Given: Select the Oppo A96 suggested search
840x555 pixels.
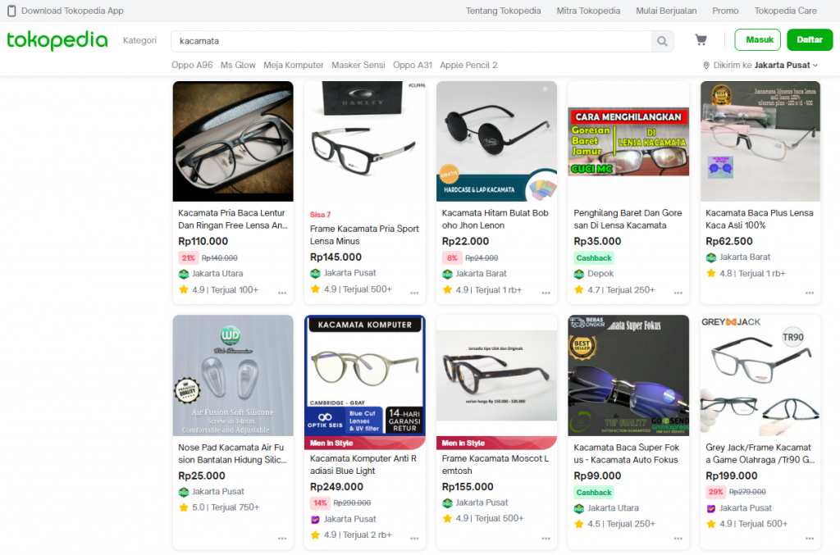Looking at the screenshot, I should (192, 65).
